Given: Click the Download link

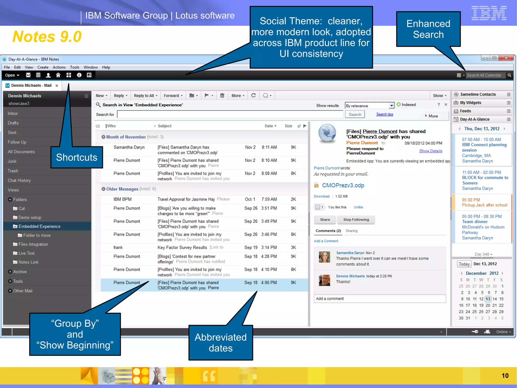Looking at the screenshot, I should (322, 196).
